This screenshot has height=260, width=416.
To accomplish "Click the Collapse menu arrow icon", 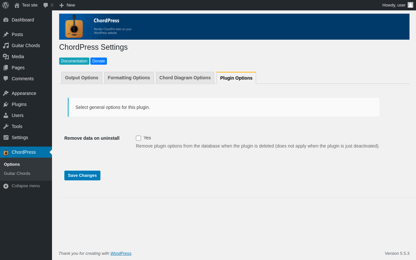I will (6, 186).
